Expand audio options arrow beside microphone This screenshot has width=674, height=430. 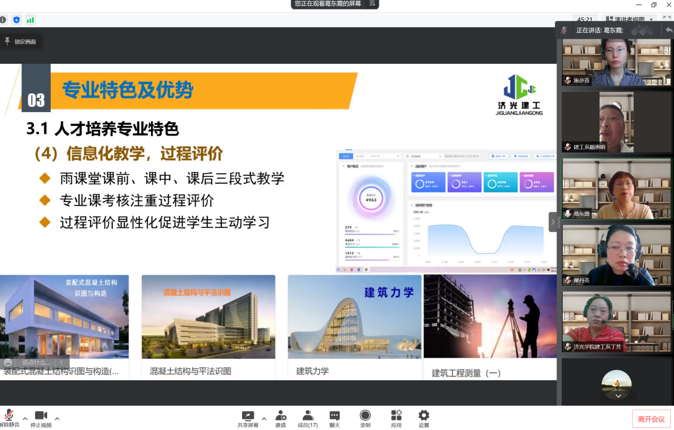point(25,418)
